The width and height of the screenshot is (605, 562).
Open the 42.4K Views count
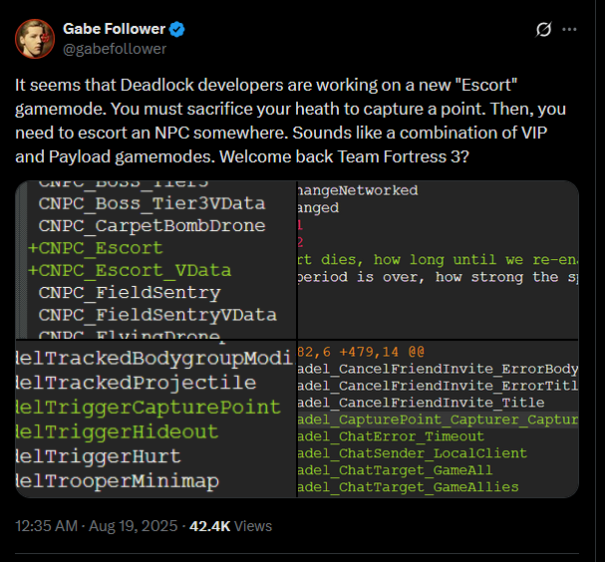[x=230, y=526]
